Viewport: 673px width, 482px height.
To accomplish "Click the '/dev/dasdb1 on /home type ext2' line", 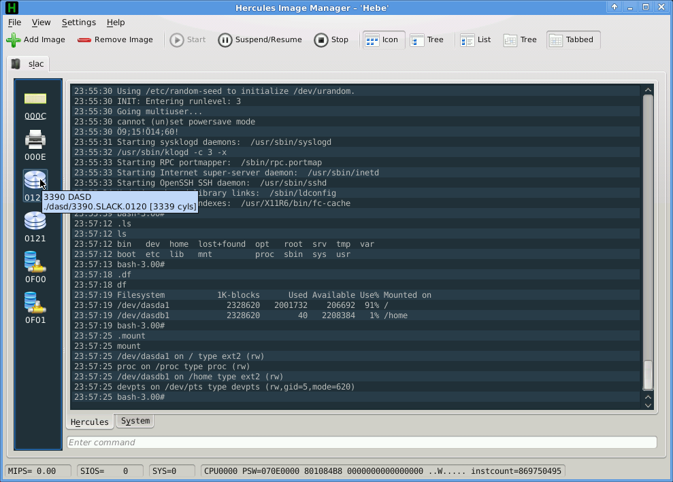I will 357,377.
